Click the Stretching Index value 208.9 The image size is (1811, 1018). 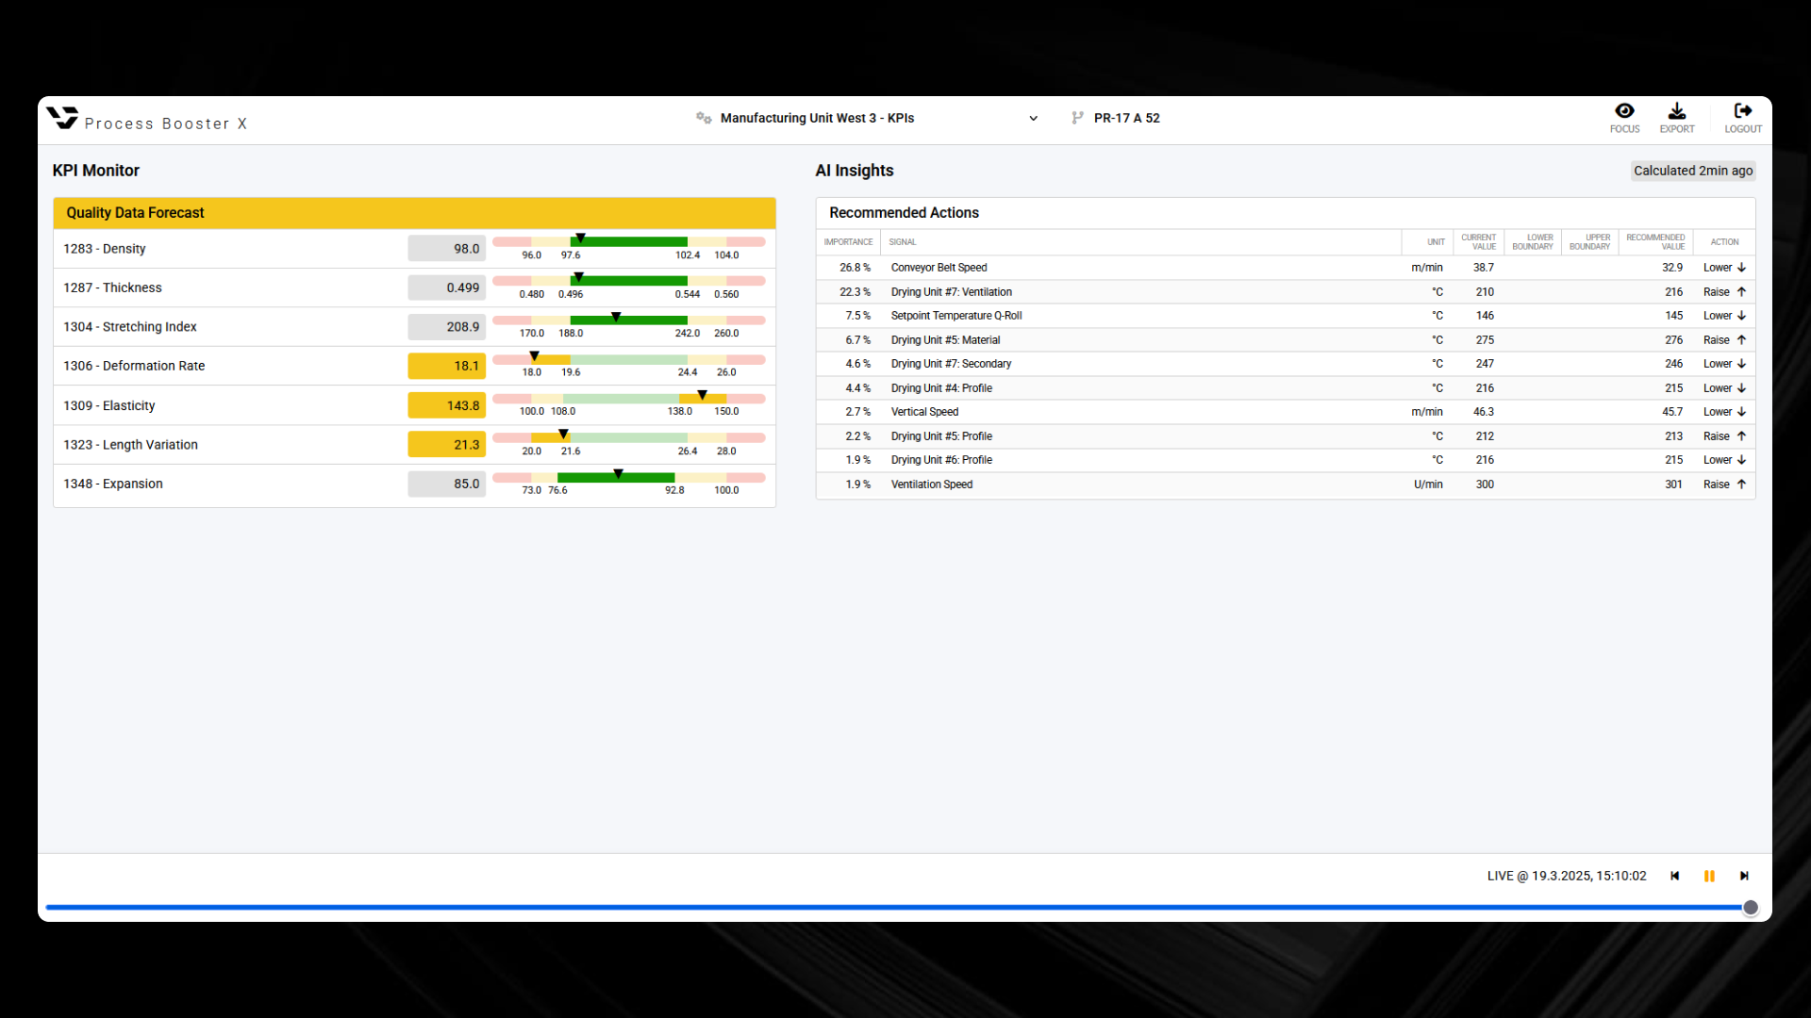[x=447, y=327]
